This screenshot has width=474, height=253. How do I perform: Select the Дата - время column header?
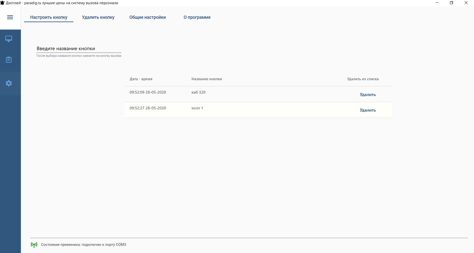(x=141, y=79)
